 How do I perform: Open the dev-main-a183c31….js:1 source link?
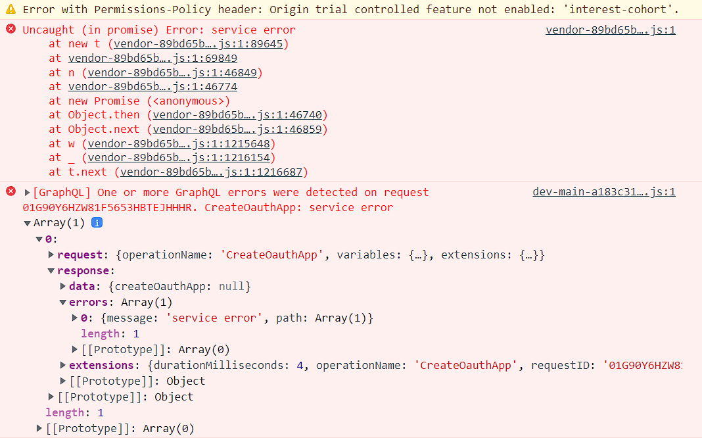(603, 191)
